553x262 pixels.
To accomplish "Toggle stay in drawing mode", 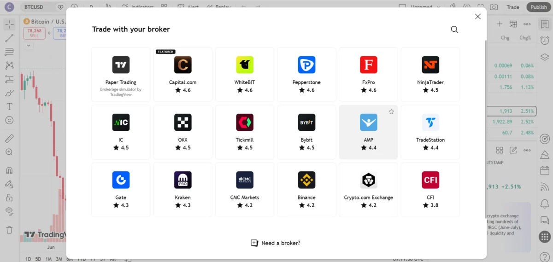I will [9, 184].
